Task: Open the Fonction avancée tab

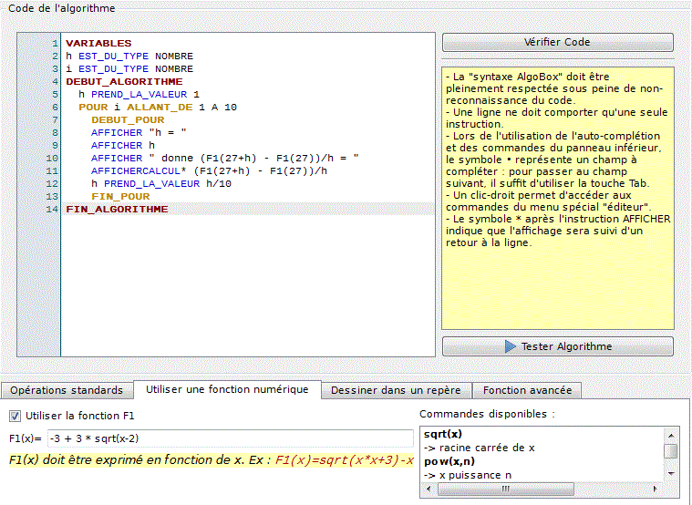Action: click(527, 390)
